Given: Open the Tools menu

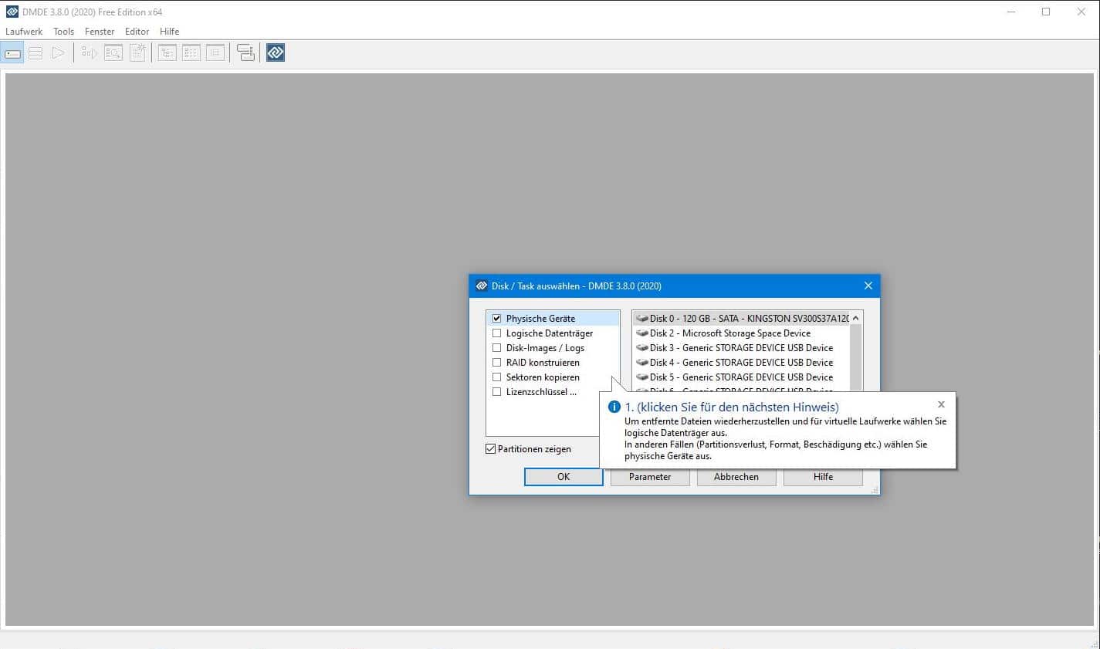Looking at the screenshot, I should click(x=64, y=32).
